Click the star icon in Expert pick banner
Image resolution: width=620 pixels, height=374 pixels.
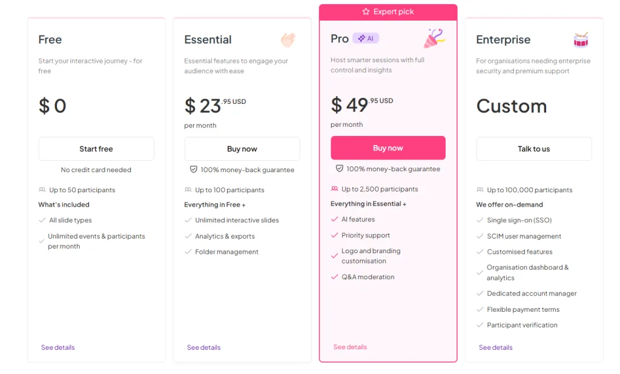[x=366, y=11]
